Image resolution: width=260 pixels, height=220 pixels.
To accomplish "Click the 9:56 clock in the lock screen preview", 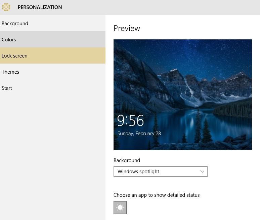I will 130,120.
